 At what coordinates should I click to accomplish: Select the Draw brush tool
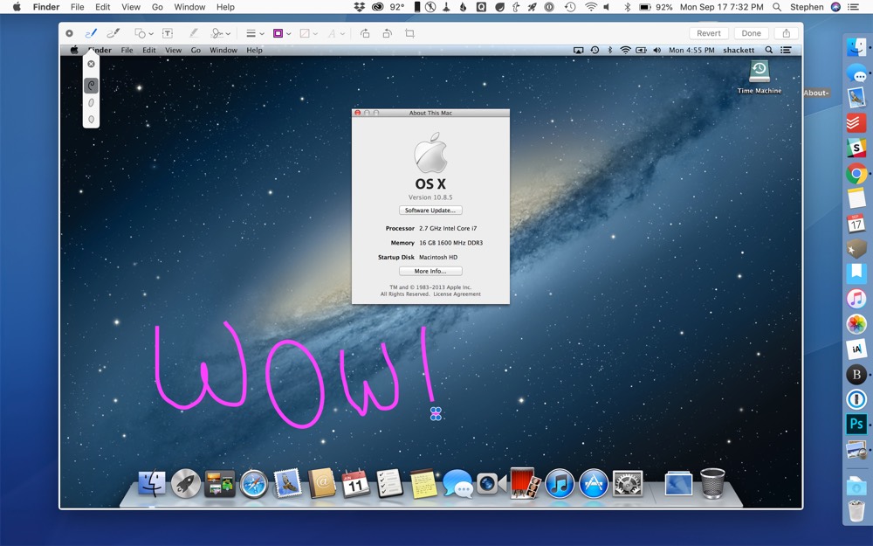(x=113, y=33)
